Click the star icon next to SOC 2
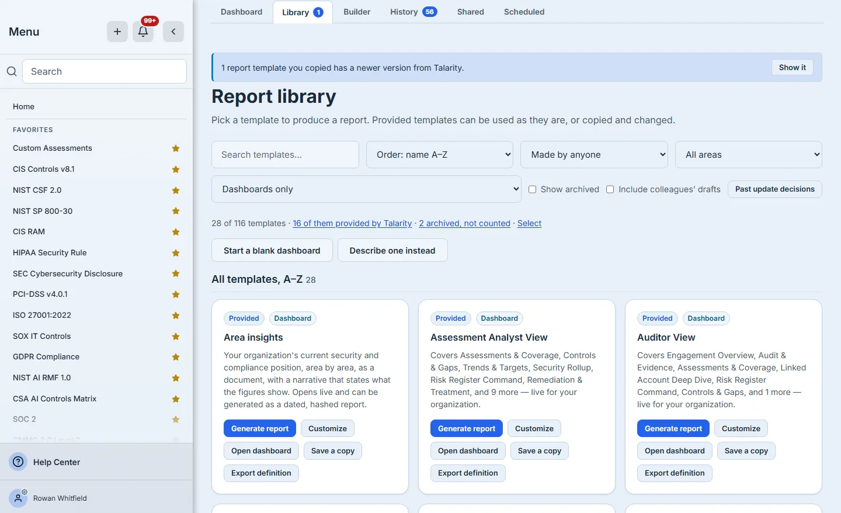The width and height of the screenshot is (841, 513). [x=176, y=420]
